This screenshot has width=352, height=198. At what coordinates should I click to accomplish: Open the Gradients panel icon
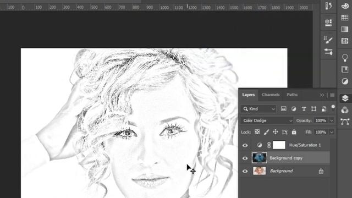345,29
